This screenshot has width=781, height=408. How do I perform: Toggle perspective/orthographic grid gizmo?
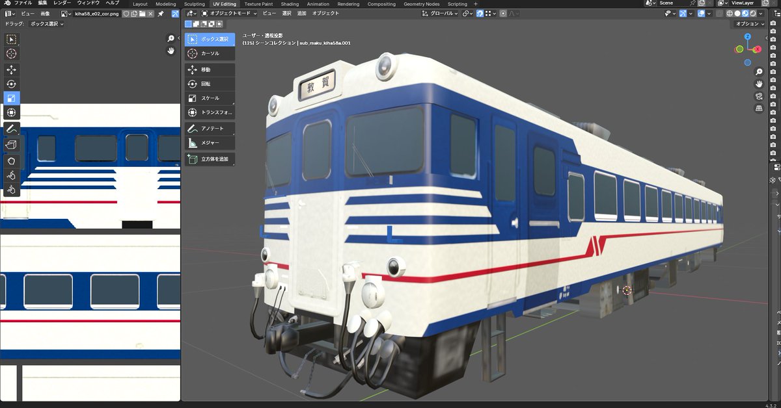[760, 108]
